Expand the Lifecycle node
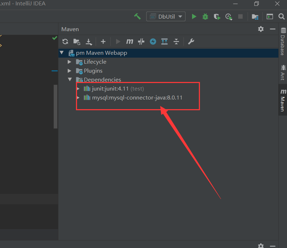 69,62
